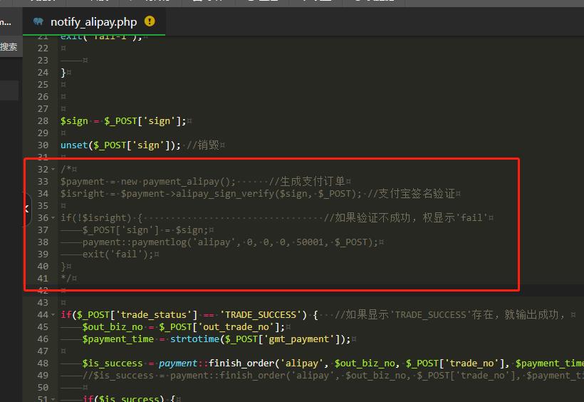Click the PHP elephant icon on the file tab
Image resolution: width=584 pixels, height=402 pixels.
38,21
